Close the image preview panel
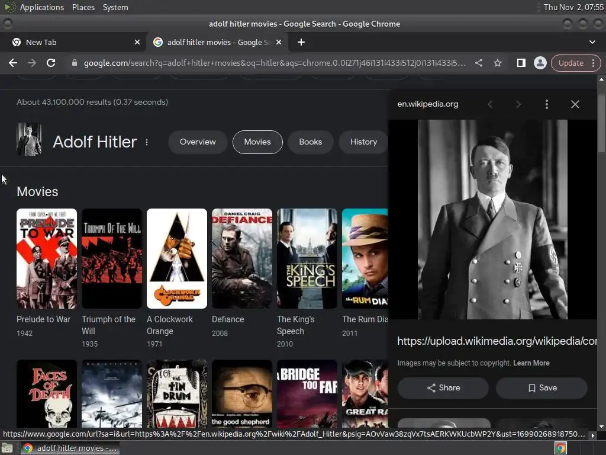 tap(575, 104)
